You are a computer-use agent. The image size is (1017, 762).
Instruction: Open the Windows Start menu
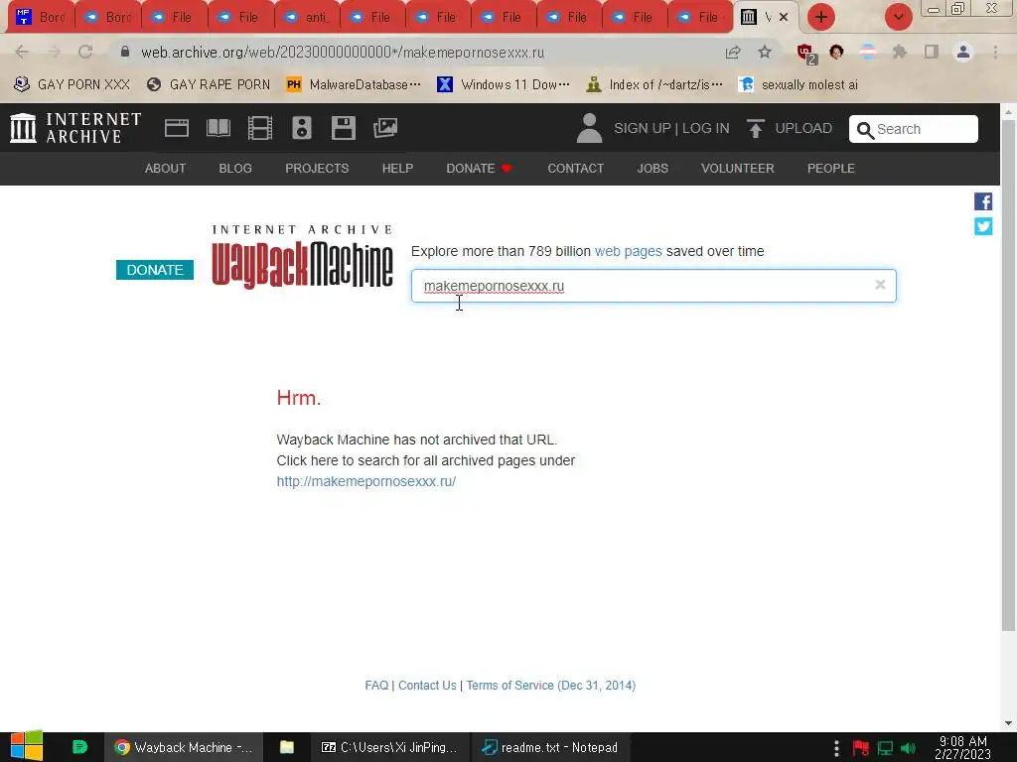point(27,746)
